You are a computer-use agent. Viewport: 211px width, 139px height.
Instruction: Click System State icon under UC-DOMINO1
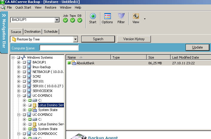click(x=35, y=110)
